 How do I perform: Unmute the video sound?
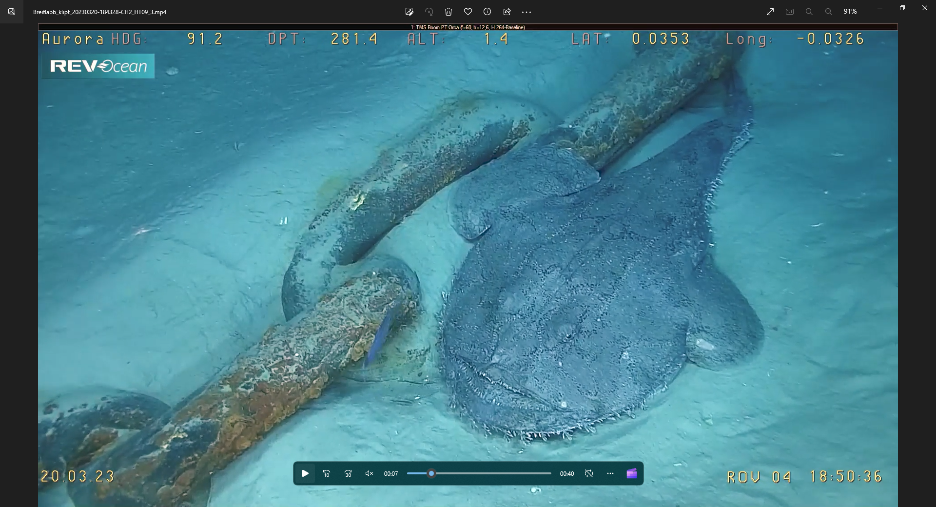tap(369, 473)
